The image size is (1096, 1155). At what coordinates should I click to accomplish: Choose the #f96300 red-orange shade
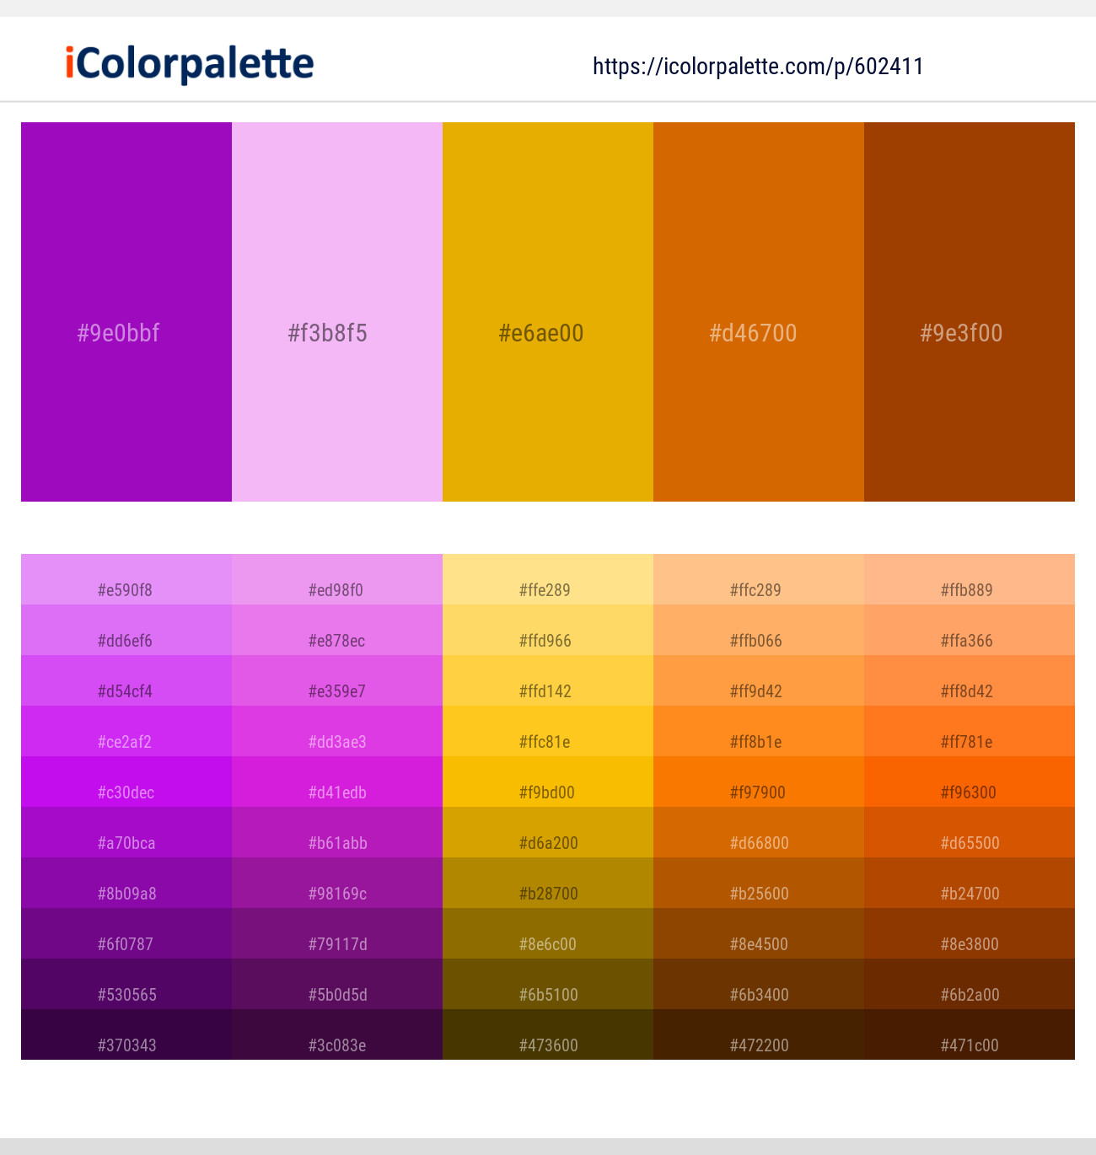(x=970, y=782)
